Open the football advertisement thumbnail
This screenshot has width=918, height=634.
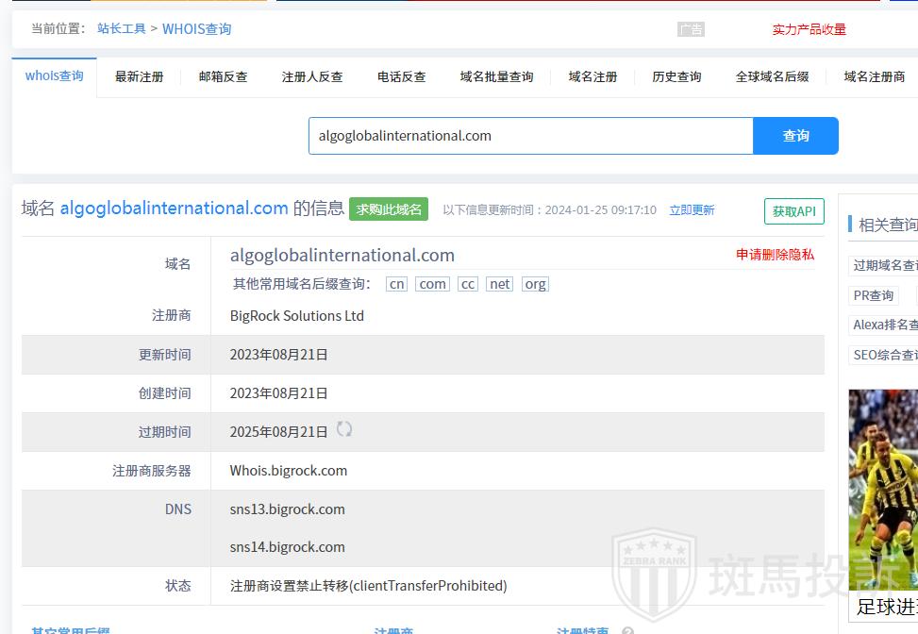884,491
